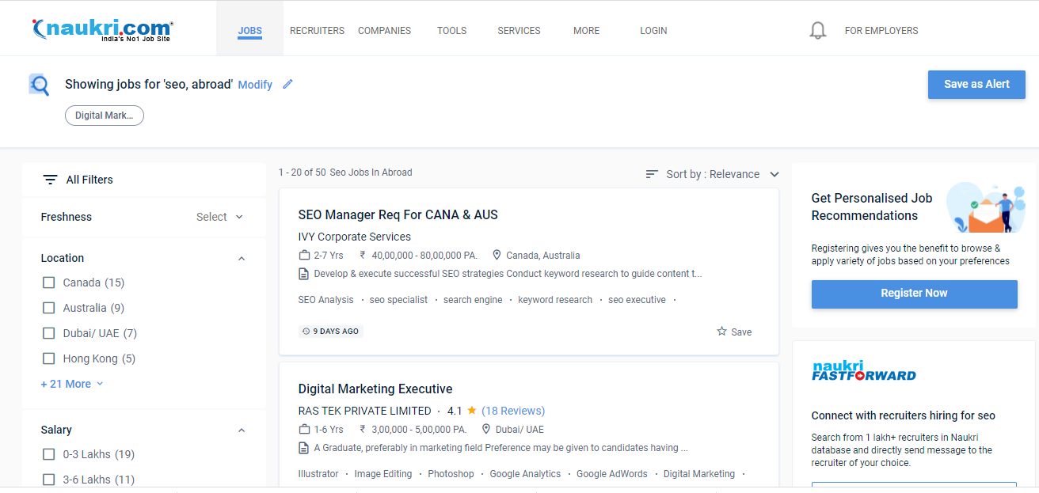
Task: Click the All Filters label
Action: click(x=89, y=180)
